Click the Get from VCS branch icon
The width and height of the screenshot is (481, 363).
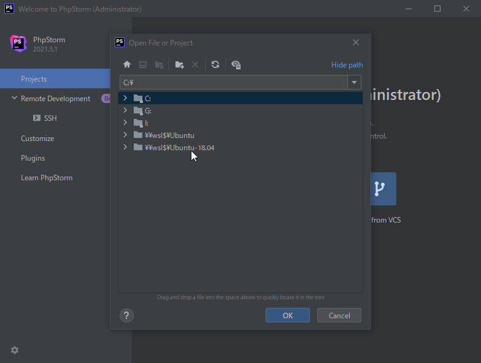(380, 189)
